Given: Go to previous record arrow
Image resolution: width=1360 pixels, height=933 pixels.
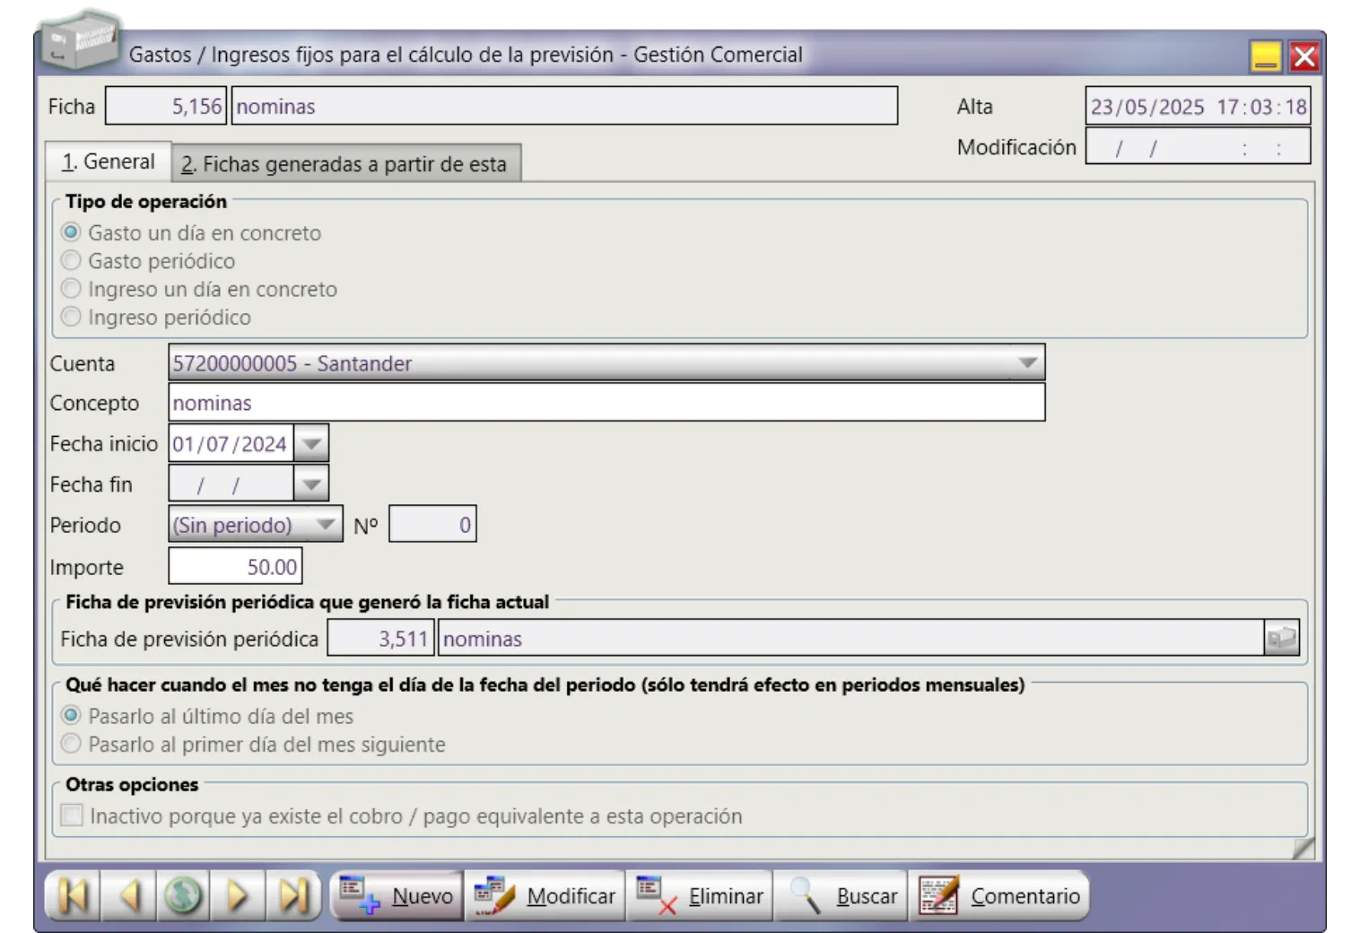Looking at the screenshot, I should coord(129,895).
